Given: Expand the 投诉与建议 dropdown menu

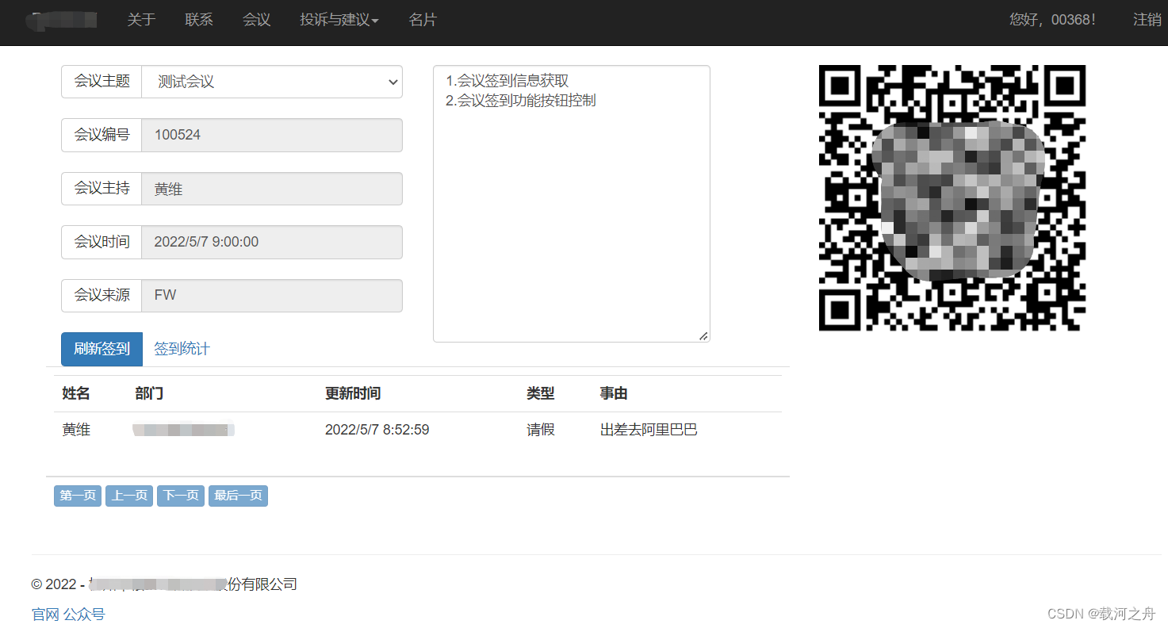Looking at the screenshot, I should [339, 20].
